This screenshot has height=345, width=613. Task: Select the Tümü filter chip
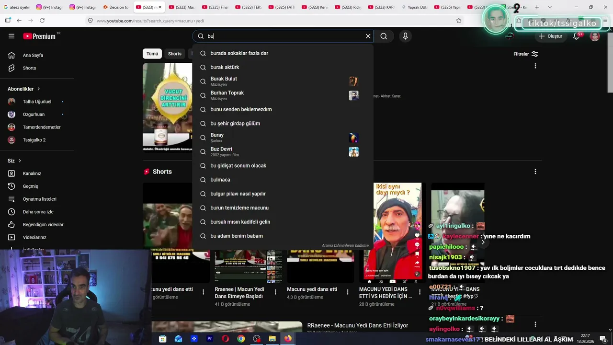(x=152, y=54)
